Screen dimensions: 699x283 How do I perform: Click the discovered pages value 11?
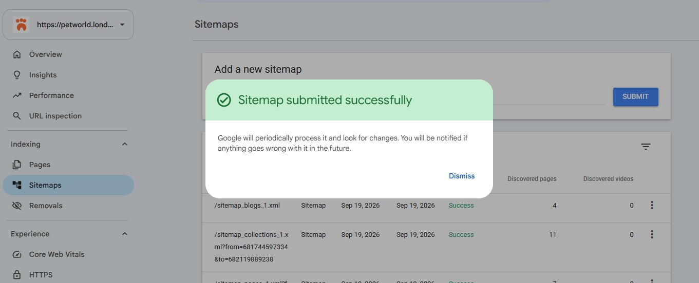coord(553,235)
